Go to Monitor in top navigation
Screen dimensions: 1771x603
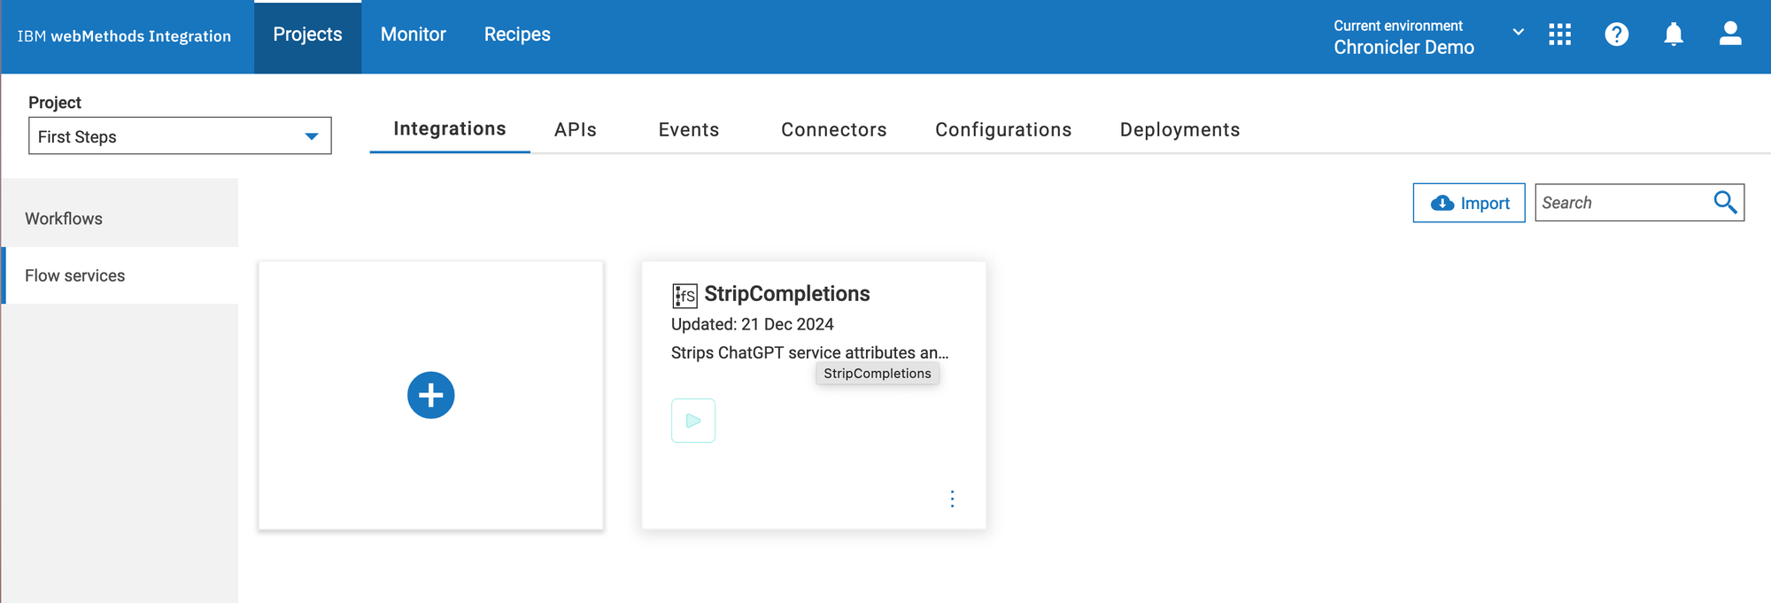pos(413,35)
